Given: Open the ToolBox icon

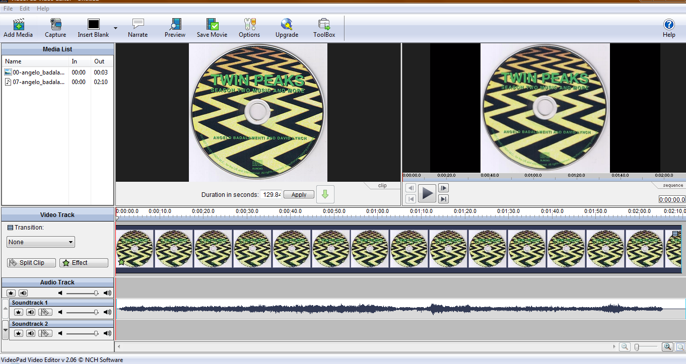Looking at the screenshot, I should [324, 28].
